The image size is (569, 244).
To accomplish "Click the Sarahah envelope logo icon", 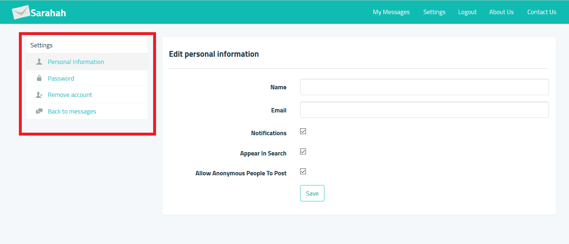I will pos(21,12).
